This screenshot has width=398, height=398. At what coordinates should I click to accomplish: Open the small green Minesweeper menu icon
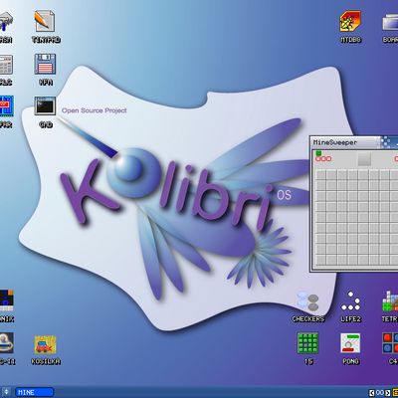point(318,153)
